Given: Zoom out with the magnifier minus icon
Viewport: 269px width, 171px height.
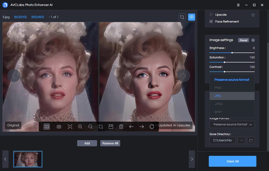Looking at the screenshot, I should pyautogui.click(x=90, y=127).
